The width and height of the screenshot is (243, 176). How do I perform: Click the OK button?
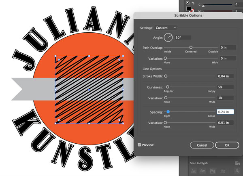coord(227,145)
